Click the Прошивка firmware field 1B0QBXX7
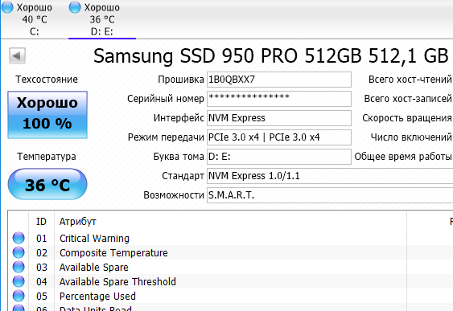This screenshot has width=453, height=311. tap(279, 80)
